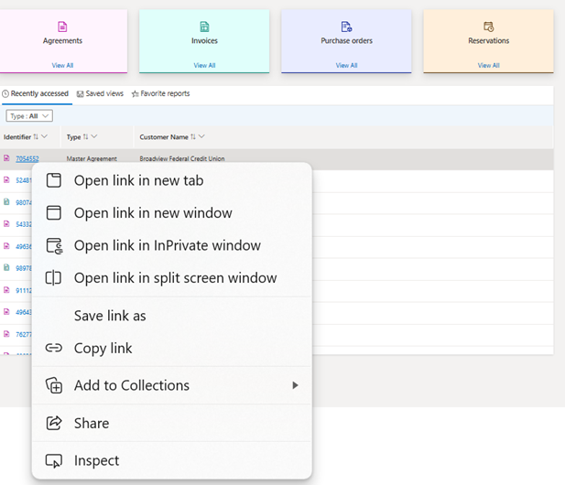
Task: Click the Purchase orders card title
Action: pyautogui.click(x=347, y=40)
